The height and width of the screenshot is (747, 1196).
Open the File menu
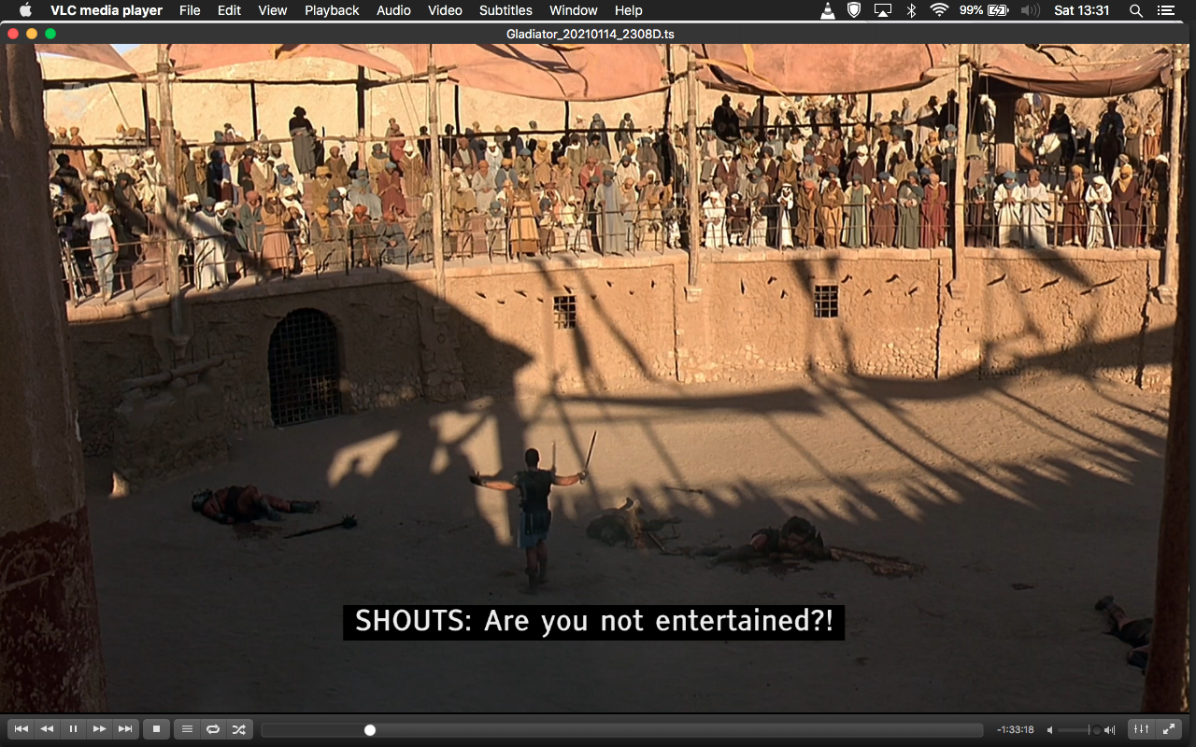pyautogui.click(x=190, y=10)
